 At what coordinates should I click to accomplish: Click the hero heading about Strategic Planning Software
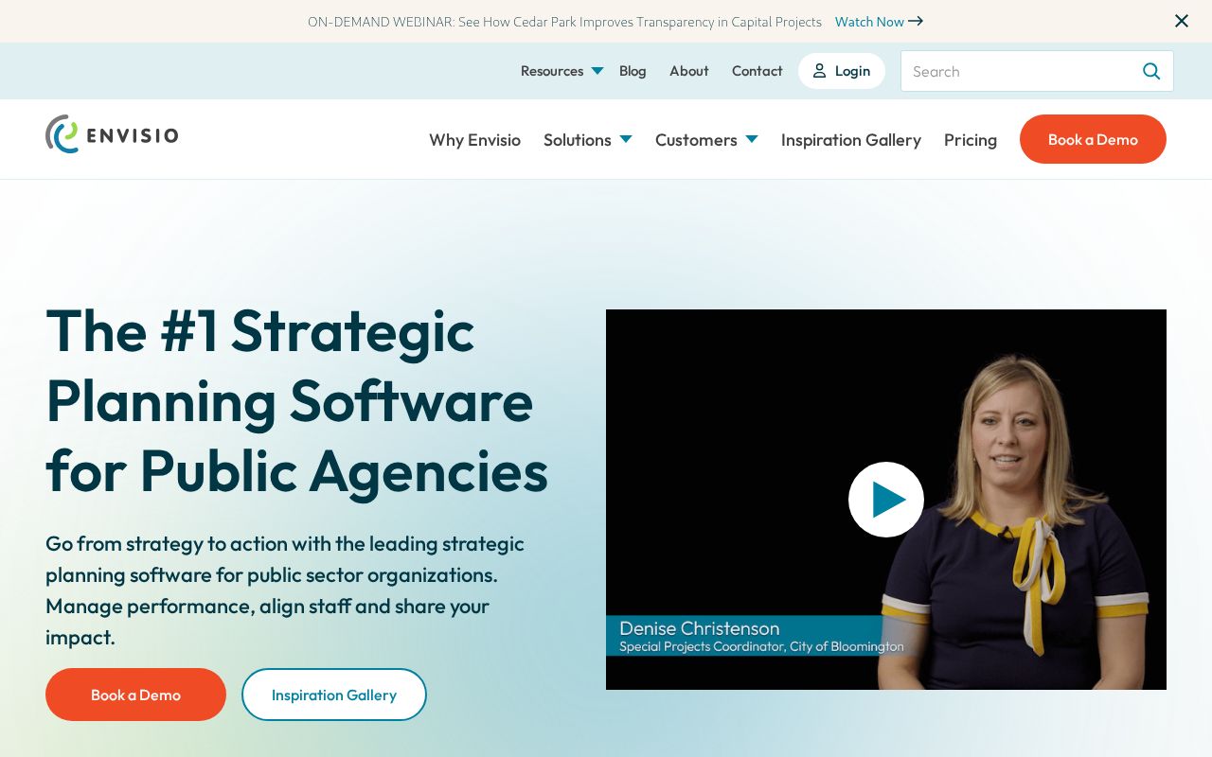click(x=297, y=400)
